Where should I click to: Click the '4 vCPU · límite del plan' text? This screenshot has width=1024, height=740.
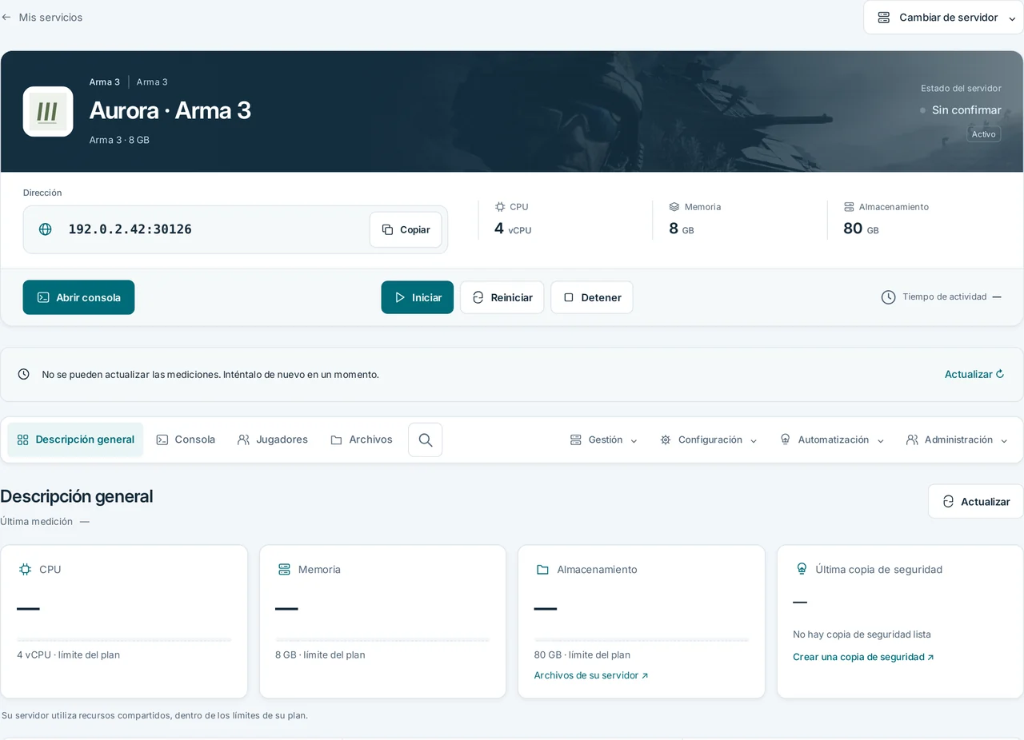pyautogui.click(x=68, y=654)
